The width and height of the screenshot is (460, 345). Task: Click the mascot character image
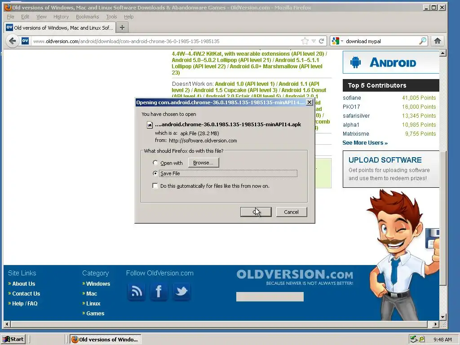pyautogui.click(x=402, y=255)
